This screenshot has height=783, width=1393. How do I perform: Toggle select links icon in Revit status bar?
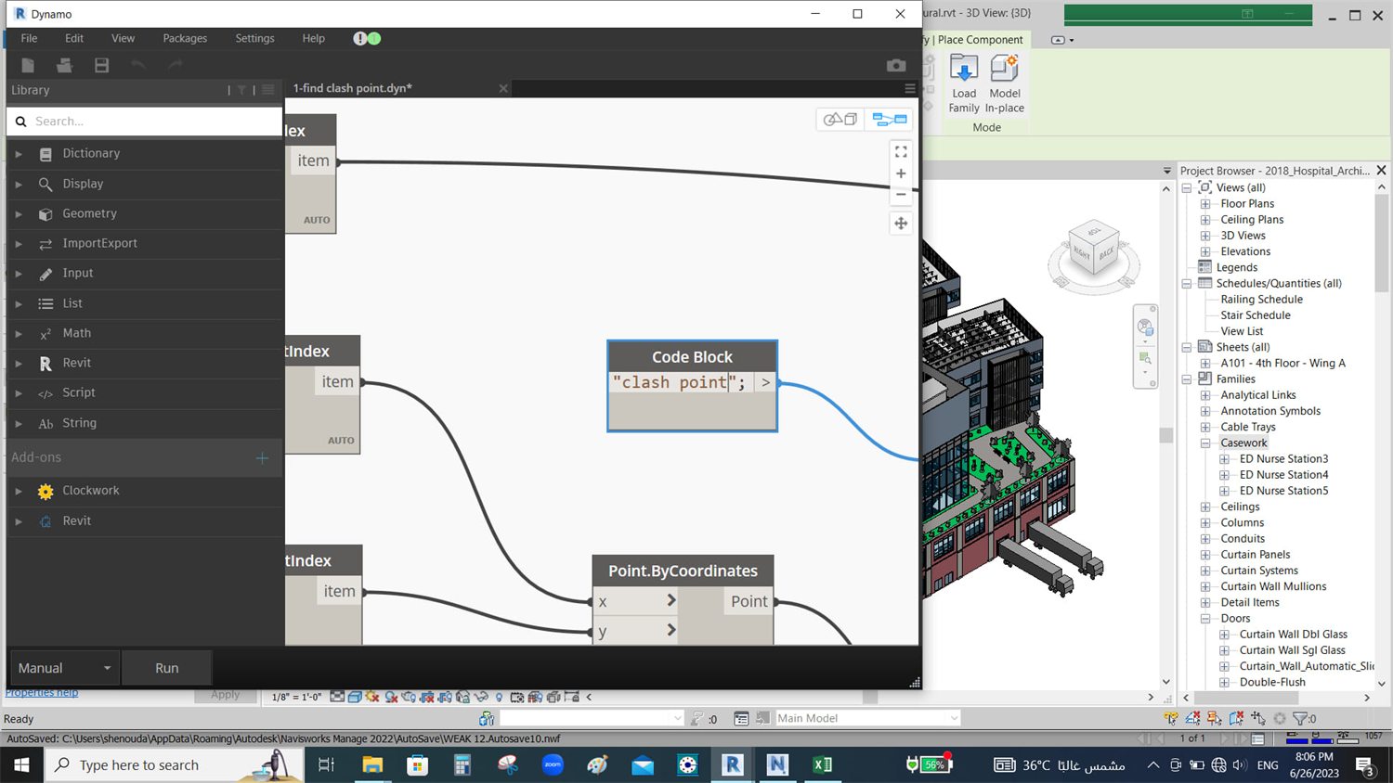coord(1171,718)
